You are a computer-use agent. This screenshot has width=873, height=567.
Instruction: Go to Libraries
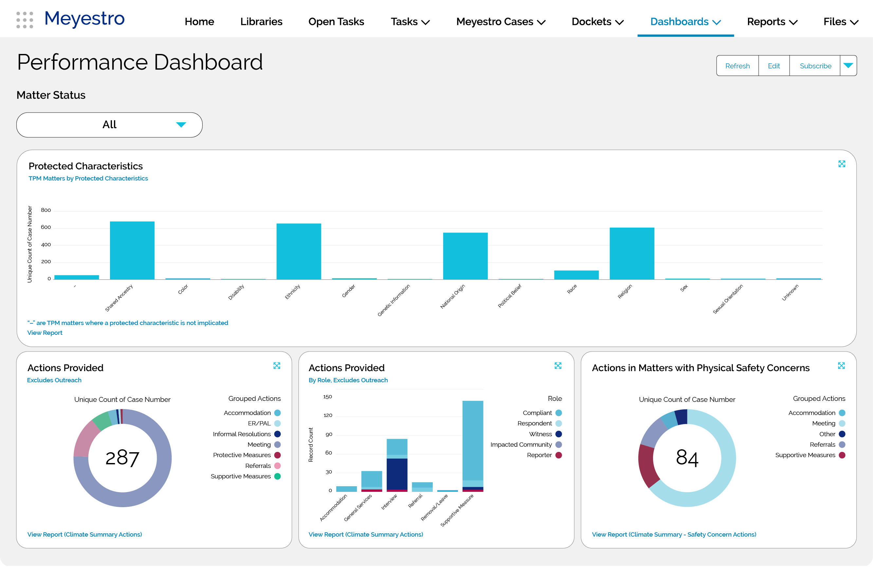(261, 22)
